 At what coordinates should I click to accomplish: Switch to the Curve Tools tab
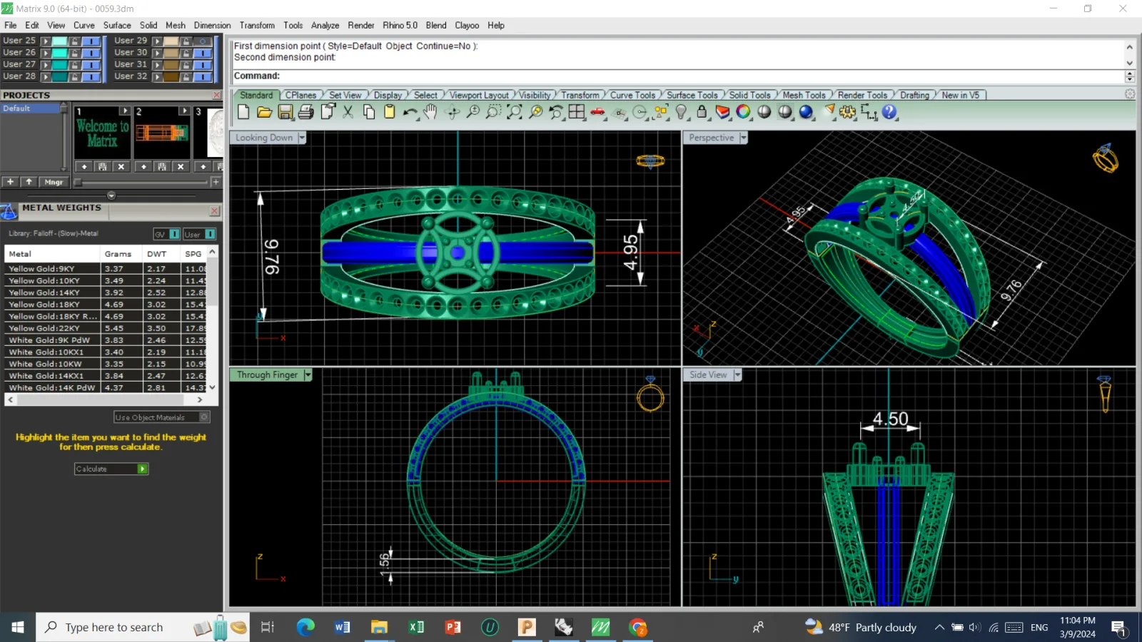click(x=632, y=95)
